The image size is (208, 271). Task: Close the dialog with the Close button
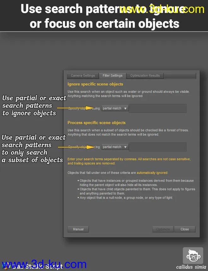185,229
